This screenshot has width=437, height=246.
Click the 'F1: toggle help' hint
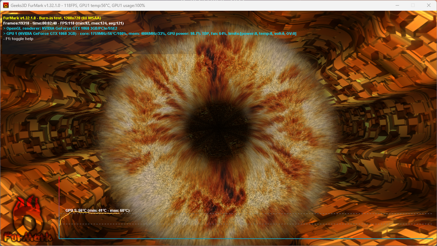pyautogui.click(x=18, y=39)
